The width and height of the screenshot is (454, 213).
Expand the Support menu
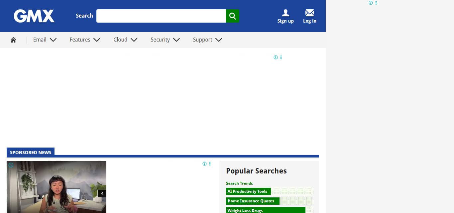207,40
